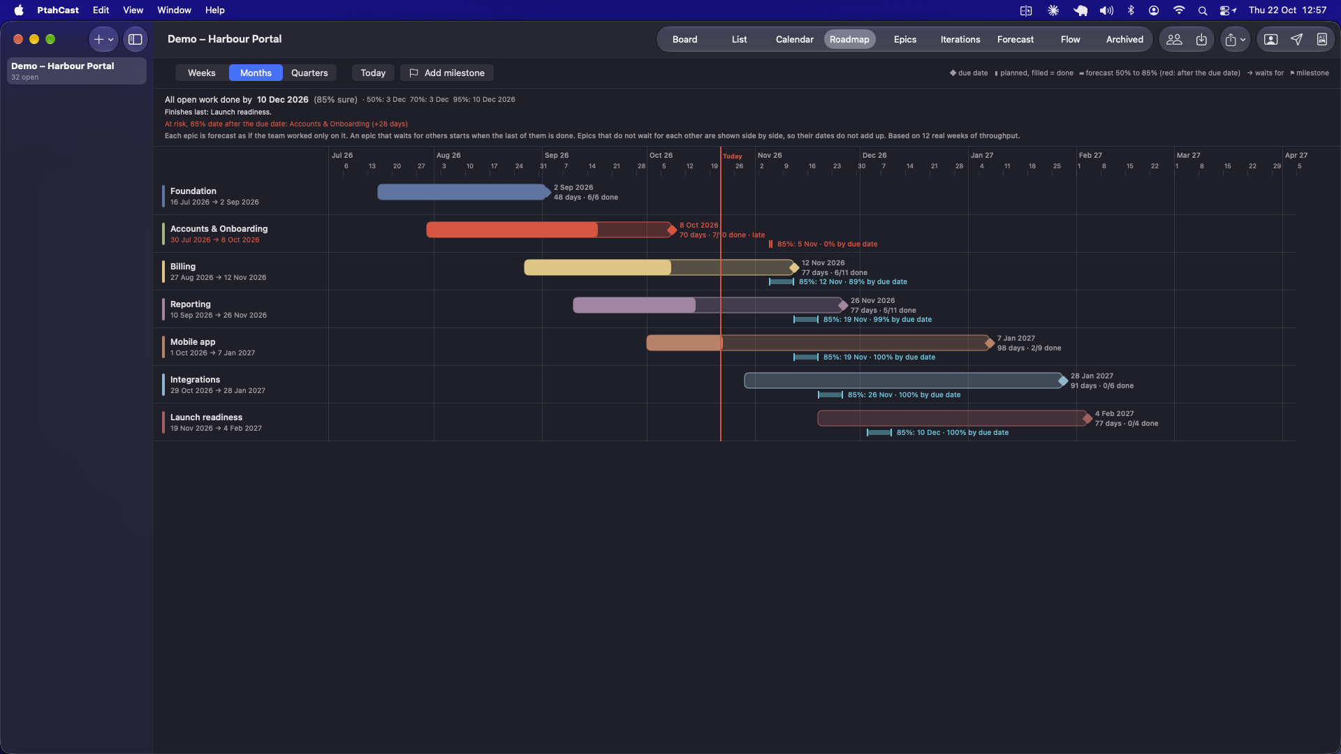Click the red 'At risk' warning line
Viewport: 1341px width, 754px height.
[286, 124]
